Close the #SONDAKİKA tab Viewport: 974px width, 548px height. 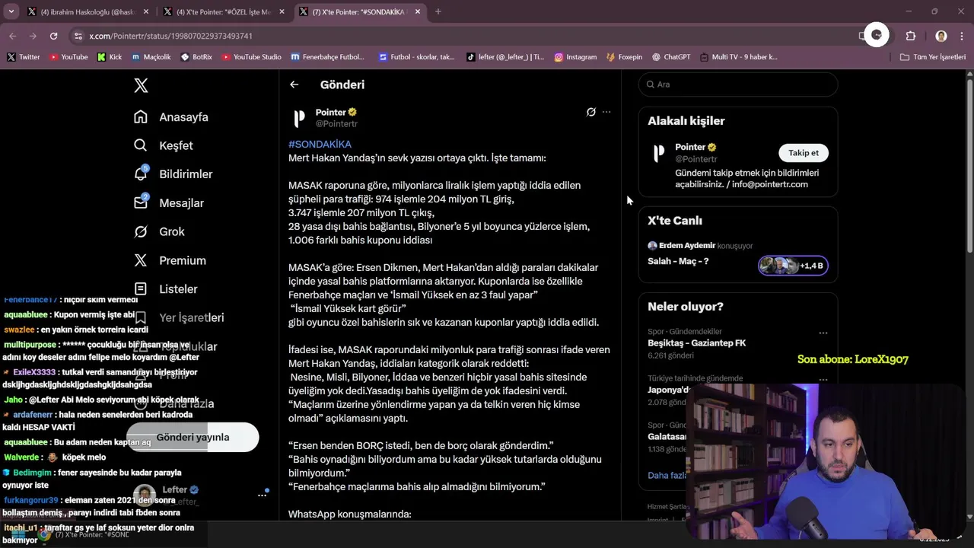coord(417,11)
